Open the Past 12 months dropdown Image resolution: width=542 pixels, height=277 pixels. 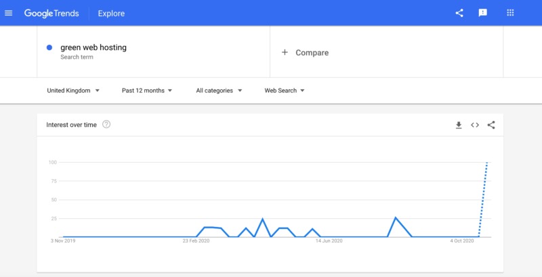pos(147,91)
